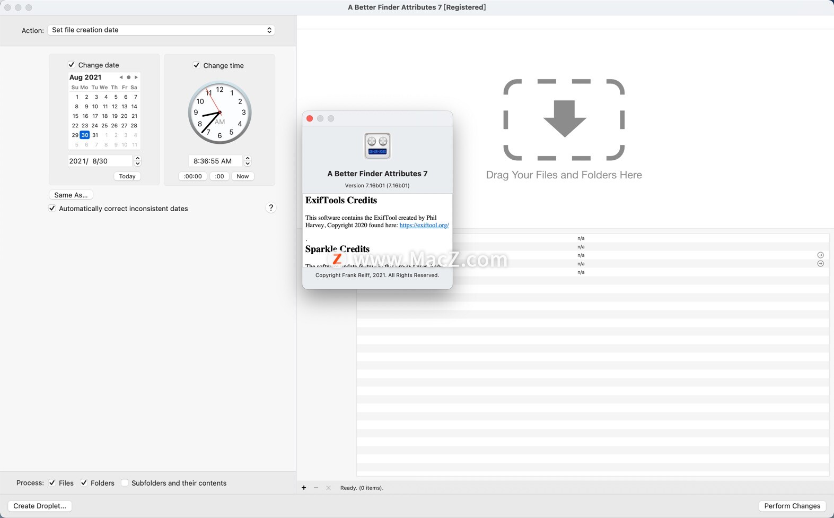Click the 'Aug 2021' calendar month label
This screenshot has width=834, height=518.
pos(85,77)
